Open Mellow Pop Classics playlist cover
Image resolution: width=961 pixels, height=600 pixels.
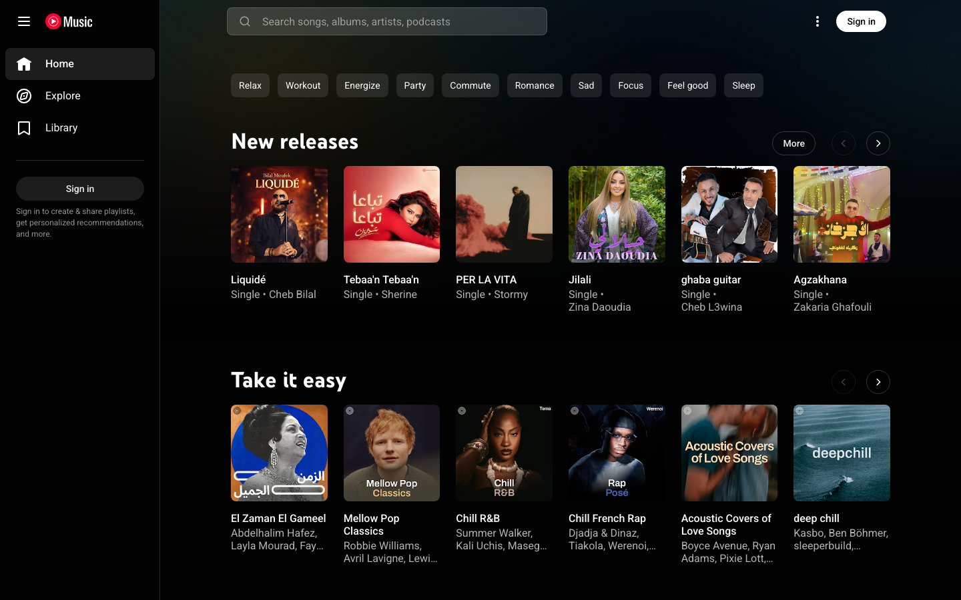(x=392, y=453)
